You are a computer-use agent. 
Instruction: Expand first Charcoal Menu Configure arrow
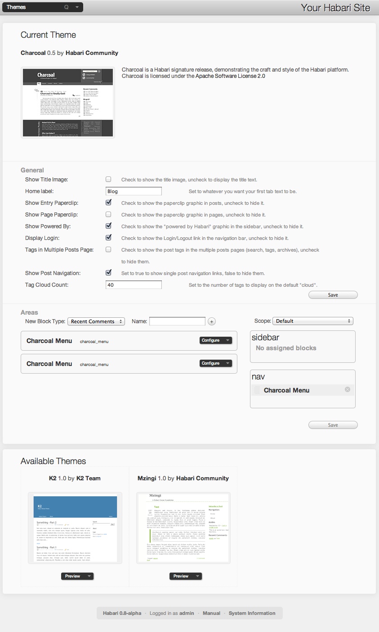(227, 340)
